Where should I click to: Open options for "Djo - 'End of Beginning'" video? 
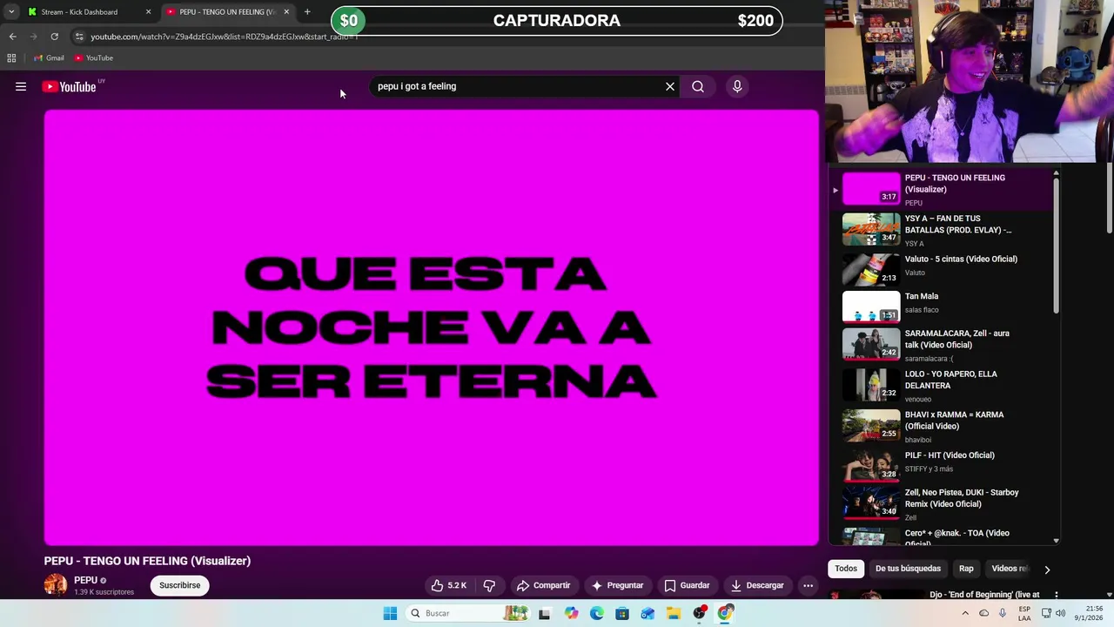1057,596
